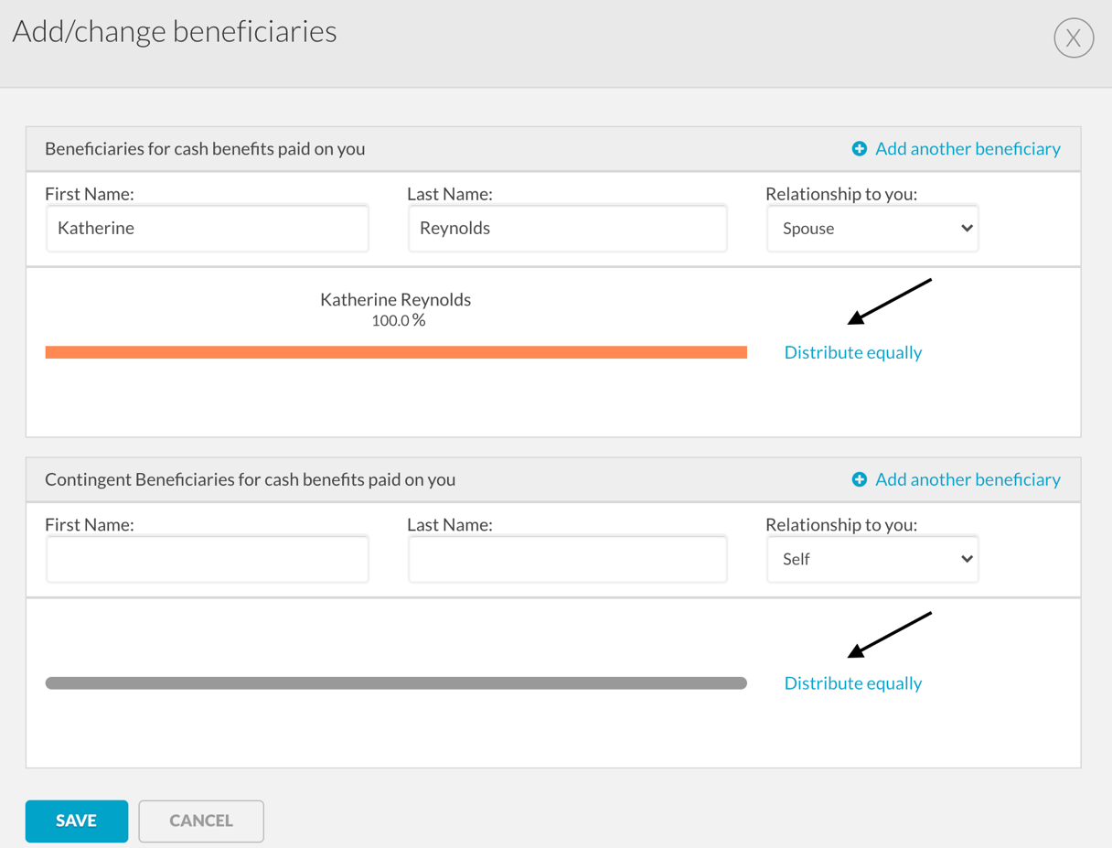Click 'Add/change beneficiaries' dialog title
Viewport: 1112px width, 848px height.
[x=175, y=31]
